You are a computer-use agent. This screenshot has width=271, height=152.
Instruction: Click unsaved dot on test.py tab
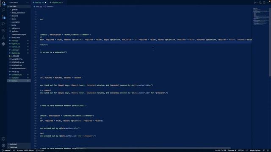[46, 3]
